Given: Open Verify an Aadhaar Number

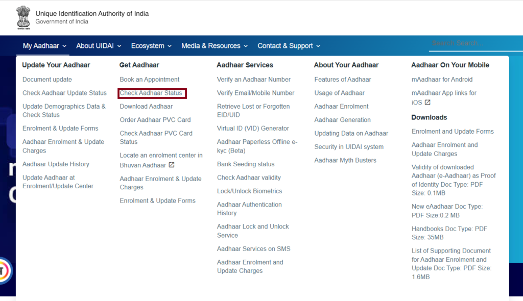Looking at the screenshot, I should pos(253,80).
